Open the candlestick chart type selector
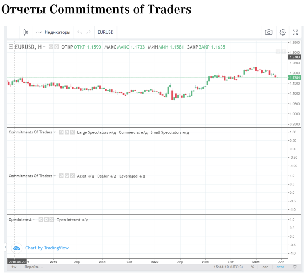The width and height of the screenshot is (307, 278). pyautogui.click(x=26, y=32)
